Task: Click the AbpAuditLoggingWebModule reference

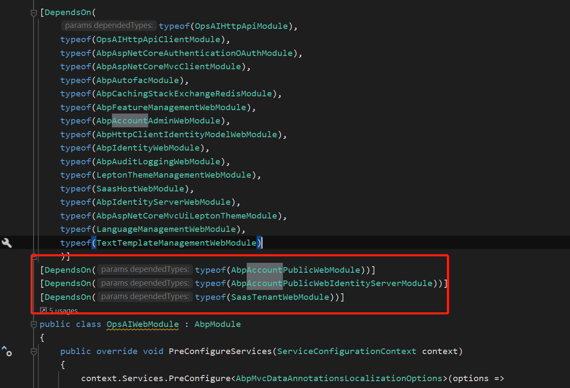Action: pos(158,162)
